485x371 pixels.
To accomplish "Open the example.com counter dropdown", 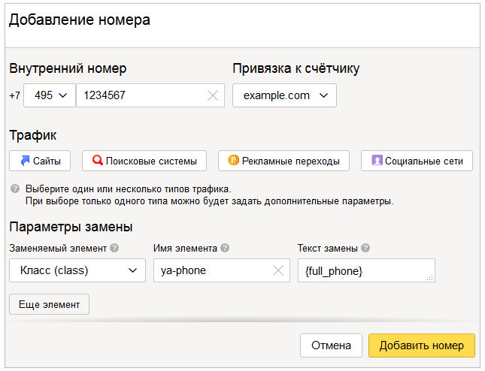I will (x=284, y=95).
